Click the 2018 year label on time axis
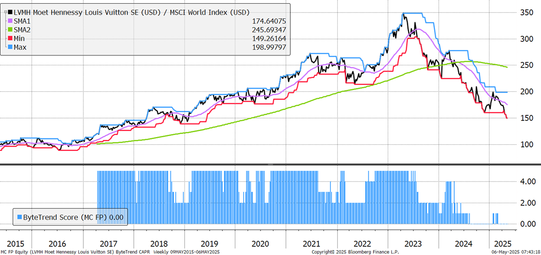 159,244
